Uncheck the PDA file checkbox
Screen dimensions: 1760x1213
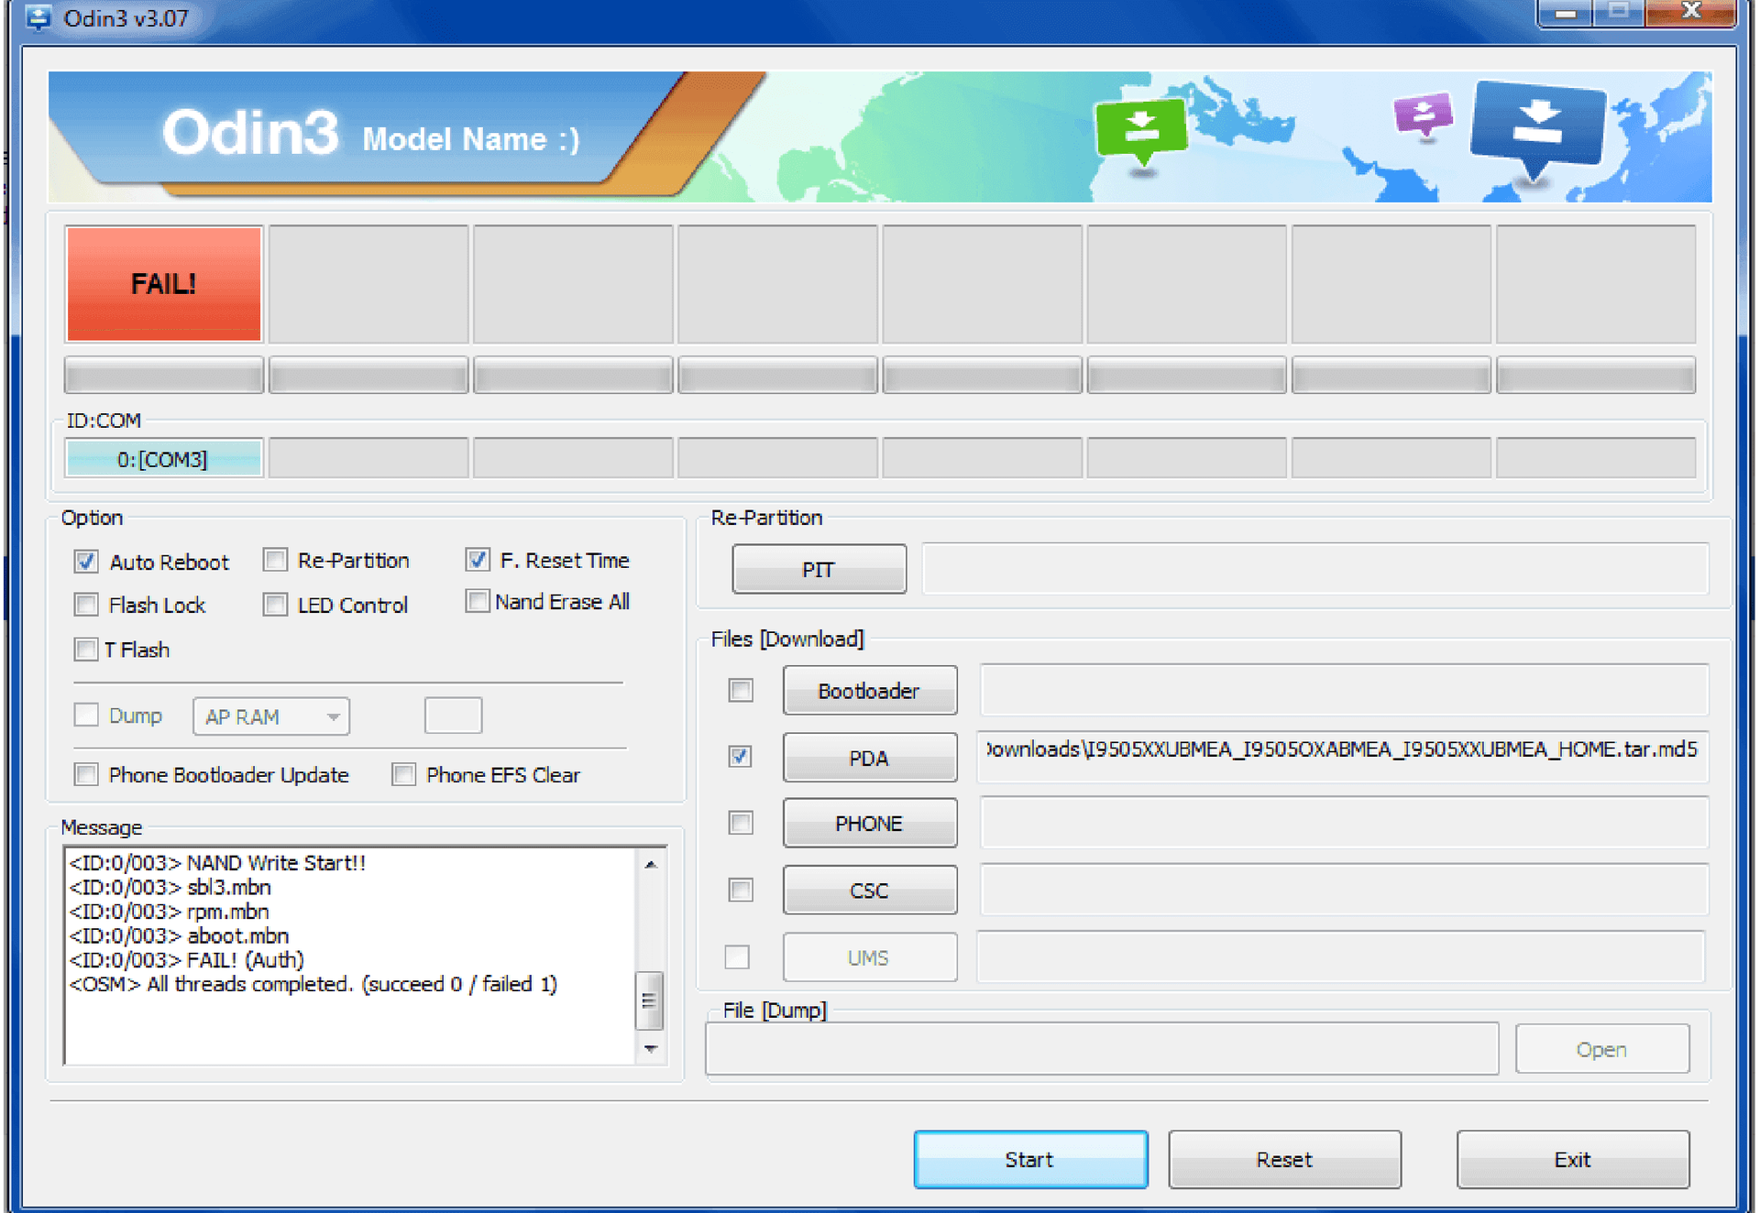(x=741, y=757)
